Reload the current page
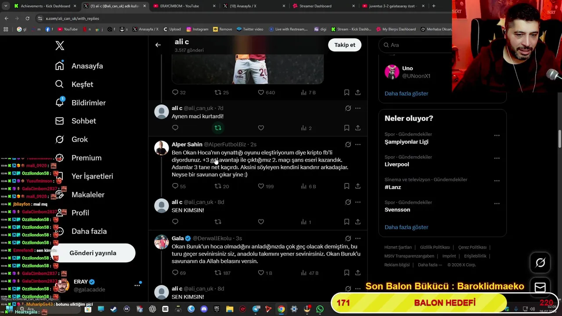Image resolution: width=562 pixels, height=316 pixels. pyautogui.click(x=27, y=18)
